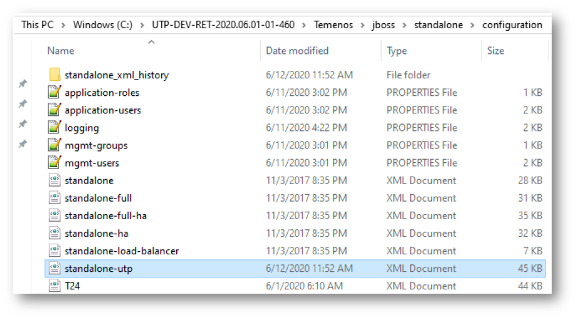Viewport: 578px width, 320px height.
Task: Expand the chevron after jboss breadcrumb
Action: pyautogui.click(x=406, y=25)
